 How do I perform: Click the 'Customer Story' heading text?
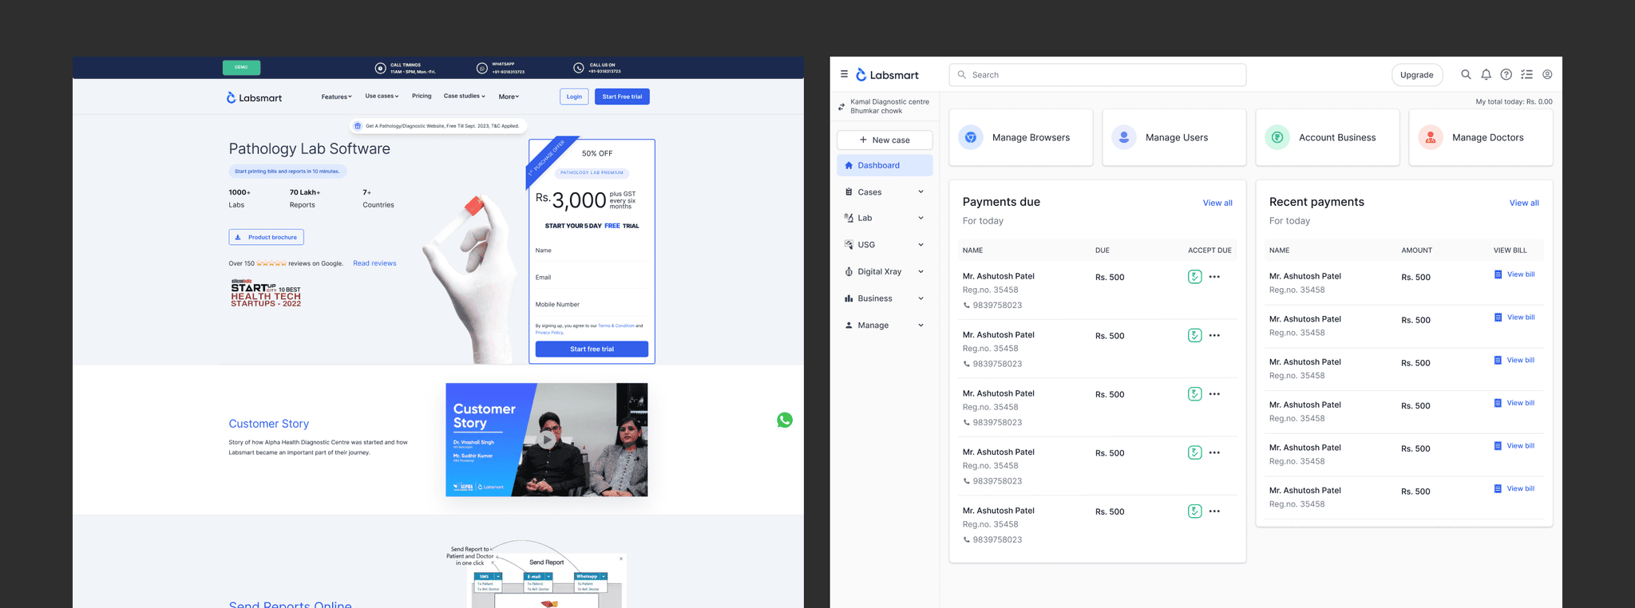tap(269, 424)
